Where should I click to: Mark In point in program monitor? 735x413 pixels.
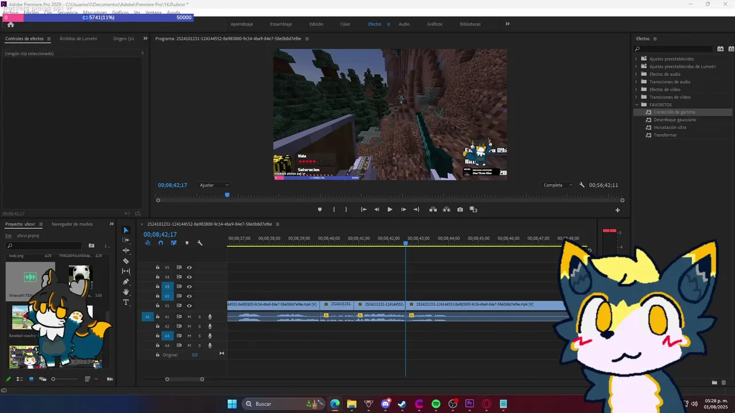pos(334,209)
